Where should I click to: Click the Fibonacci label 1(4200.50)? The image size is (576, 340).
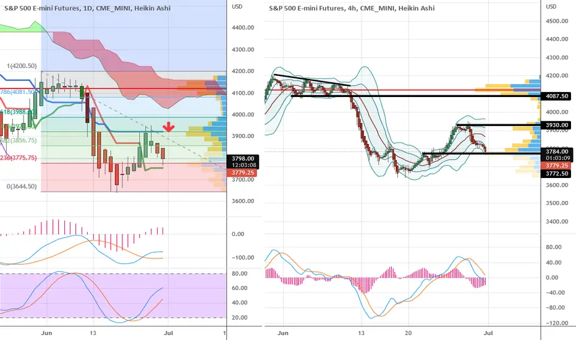[22, 66]
